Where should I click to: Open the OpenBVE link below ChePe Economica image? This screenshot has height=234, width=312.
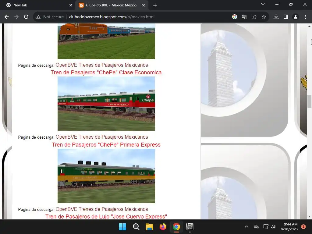tap(102, 137)
